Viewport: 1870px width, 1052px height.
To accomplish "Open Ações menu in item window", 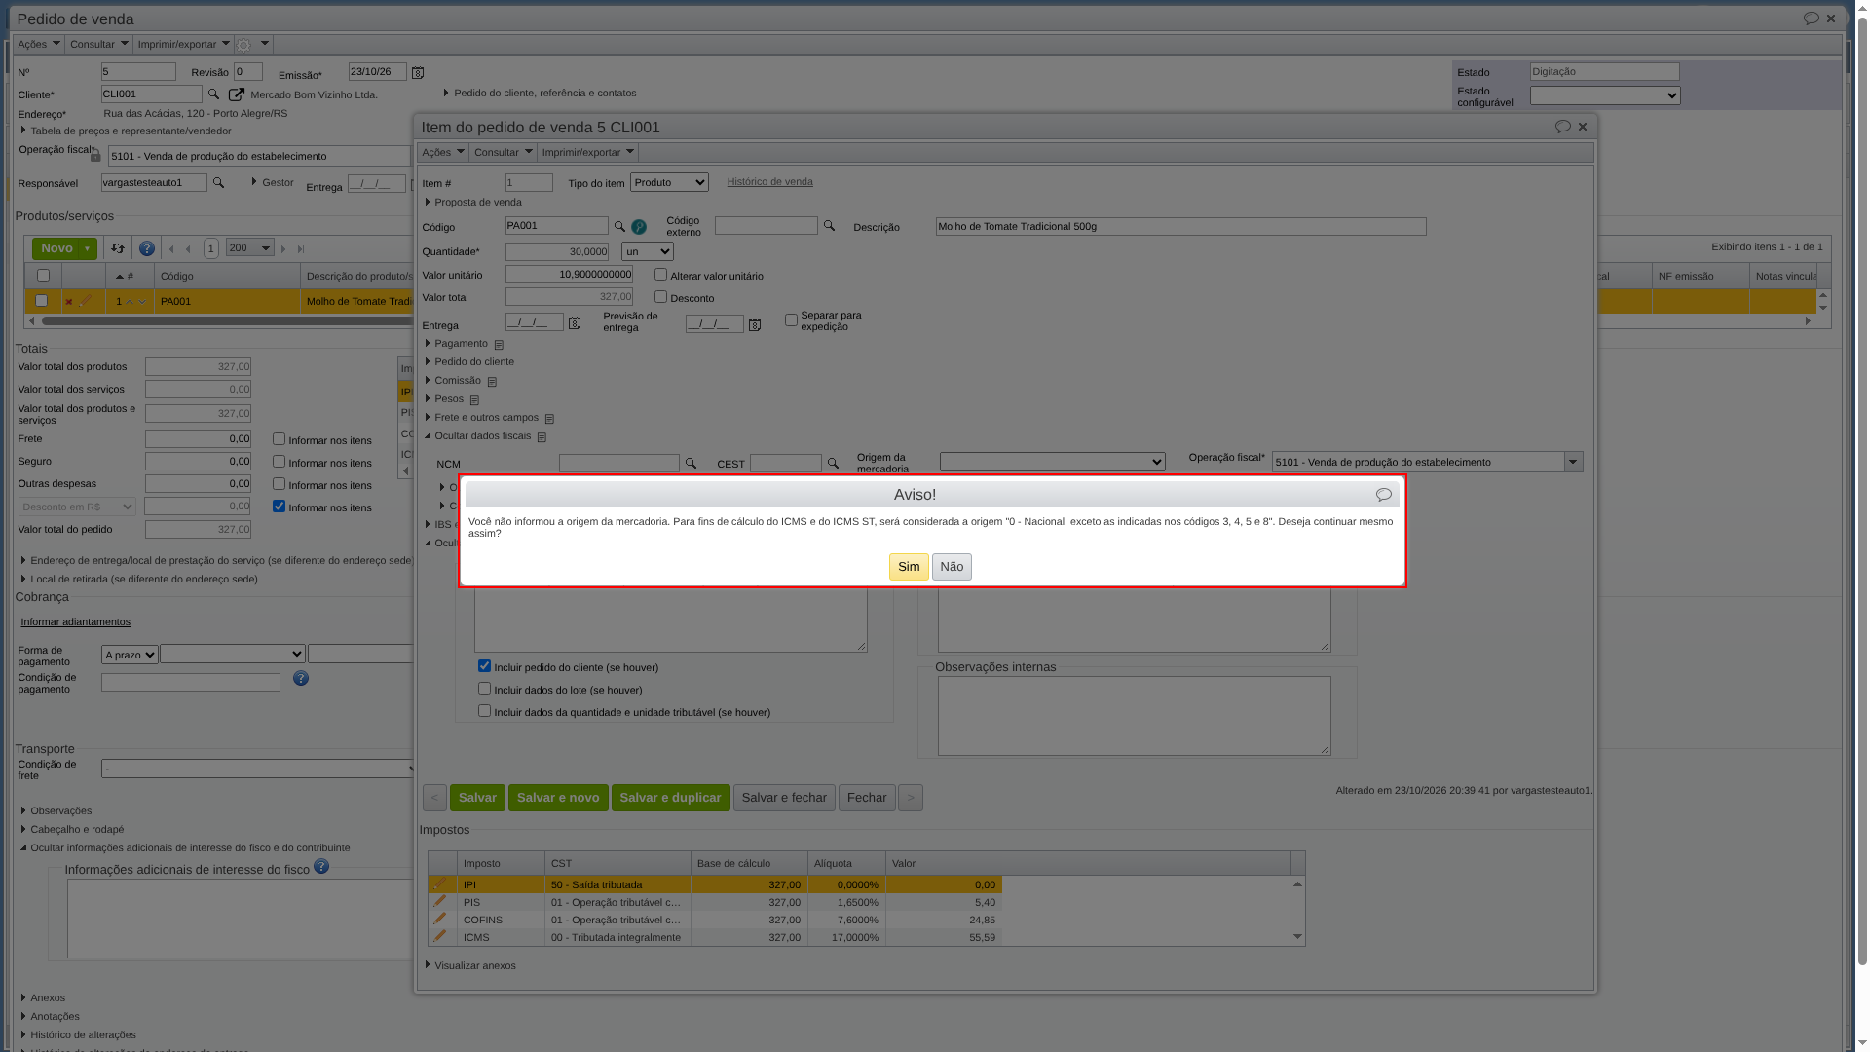I will click(443, 152).
